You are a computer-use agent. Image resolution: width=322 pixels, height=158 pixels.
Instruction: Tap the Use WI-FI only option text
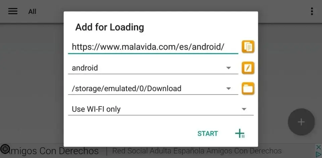(96, 109)
